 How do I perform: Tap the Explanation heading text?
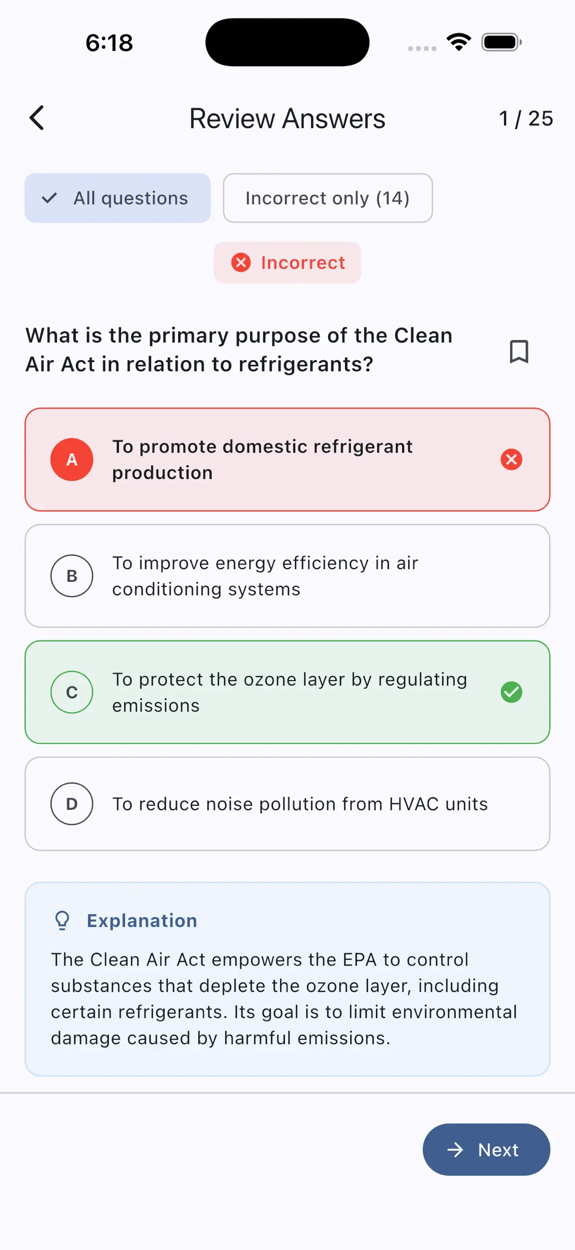coord(142,920)
